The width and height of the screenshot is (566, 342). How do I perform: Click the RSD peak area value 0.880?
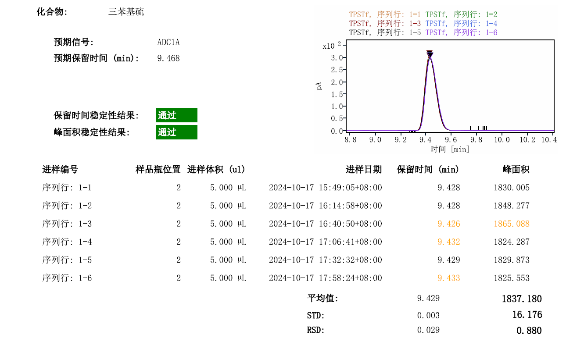coord(529,331)
